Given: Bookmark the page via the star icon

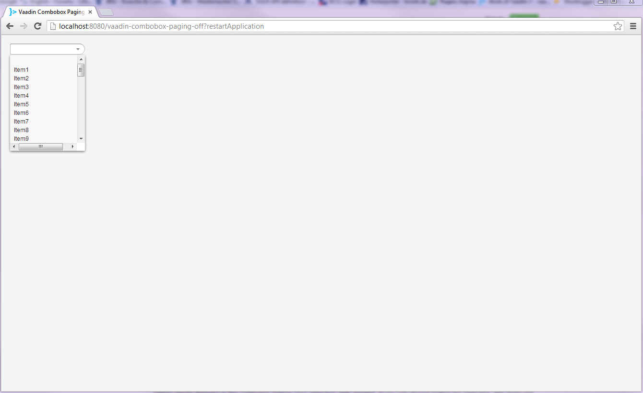Looking at the screenshot, I should [x=618, y=26].
